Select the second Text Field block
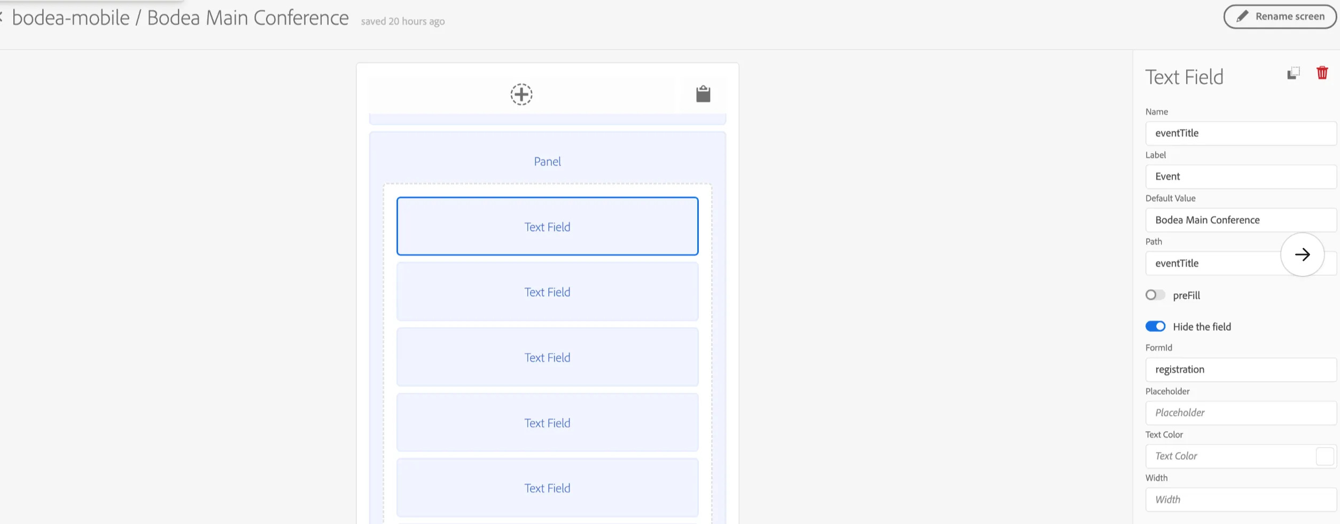Image resolution: width=1340 pixels, height=524 pixels. (x=547, y=292)
